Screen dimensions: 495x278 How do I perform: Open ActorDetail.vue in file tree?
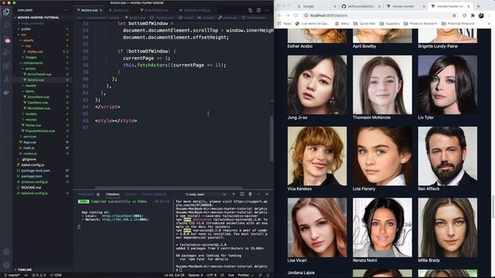point(39,74)
